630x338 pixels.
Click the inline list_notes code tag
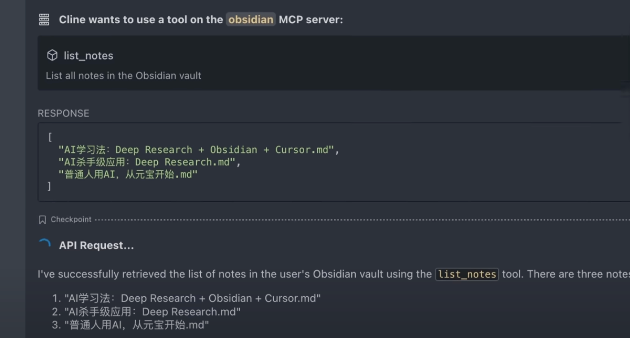467,274
